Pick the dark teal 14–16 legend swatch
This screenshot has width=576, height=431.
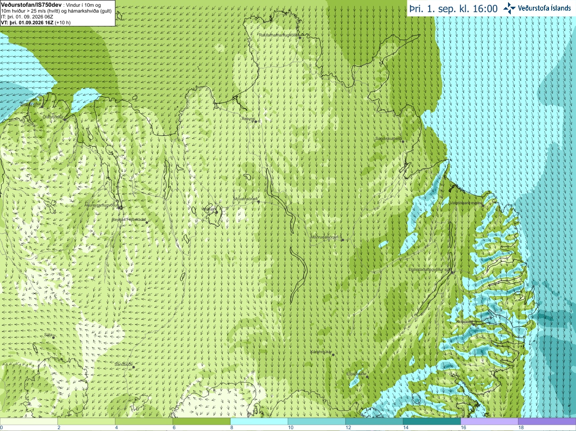coord(432,422)
